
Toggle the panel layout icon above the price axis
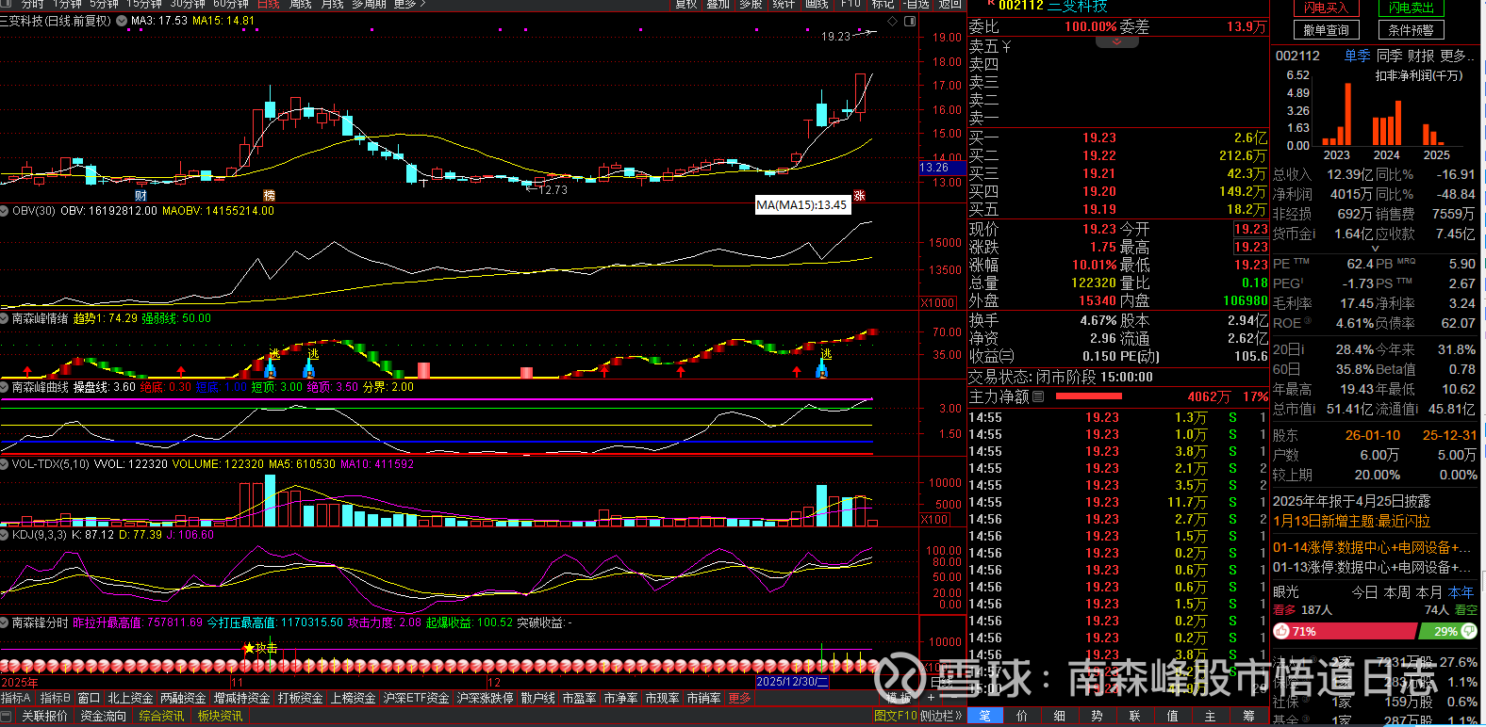tap(910, 21)
